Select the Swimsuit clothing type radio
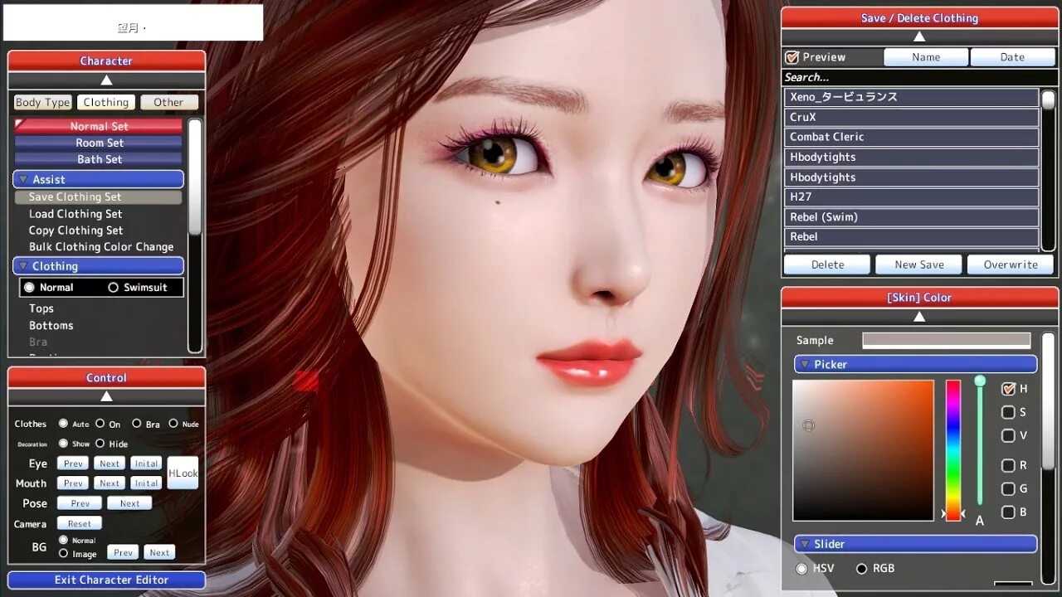Screen dimensions: 1062x597 (x=114, y=288)
